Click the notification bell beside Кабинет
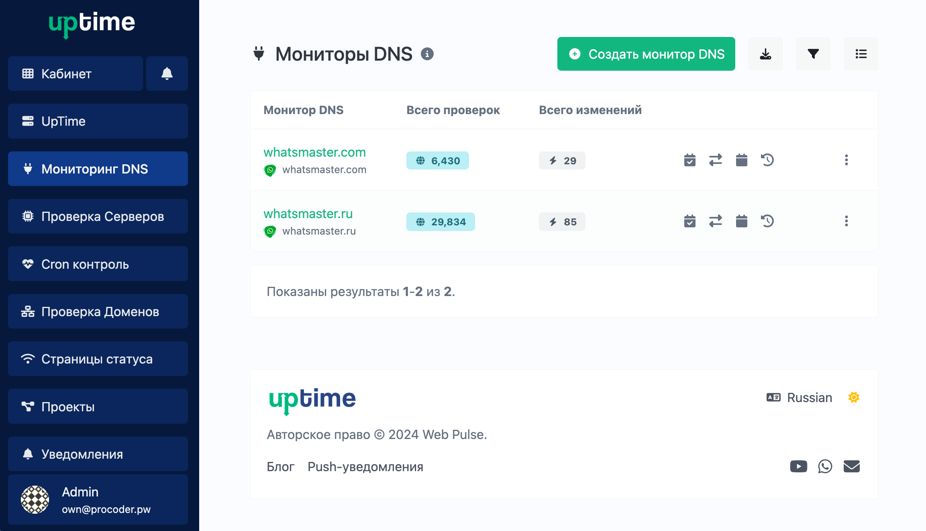The width and height of the screenshot is (926, 531). coord(167,74)
